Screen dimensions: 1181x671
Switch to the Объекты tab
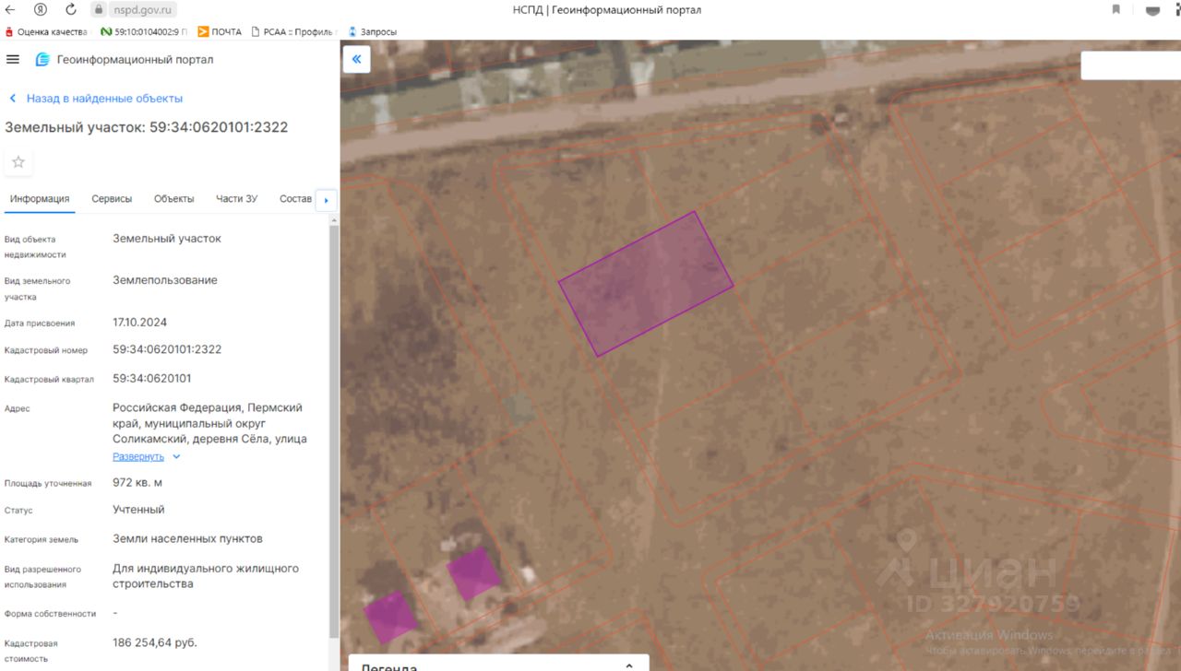174,199
